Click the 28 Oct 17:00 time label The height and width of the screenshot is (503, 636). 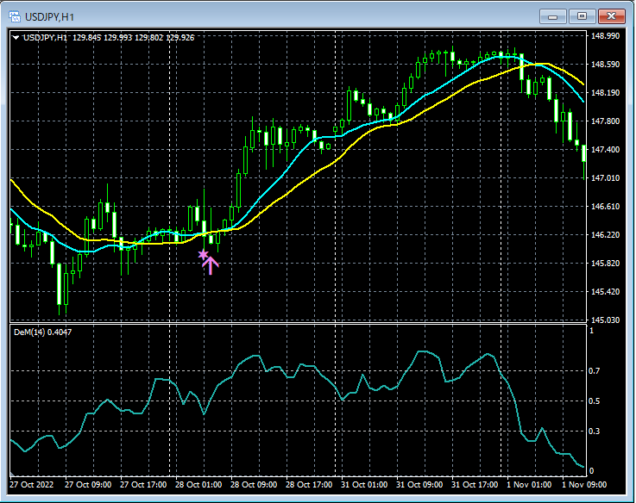tap(309, 485)
